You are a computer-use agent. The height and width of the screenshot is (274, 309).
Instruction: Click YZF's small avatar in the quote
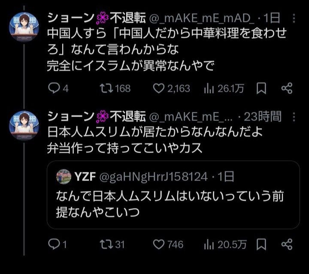coord(64,176)
